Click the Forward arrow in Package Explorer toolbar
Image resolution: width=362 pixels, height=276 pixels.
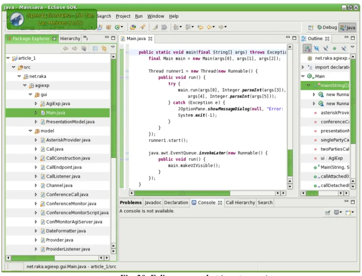pyautogui.click(x=75, y=48)
